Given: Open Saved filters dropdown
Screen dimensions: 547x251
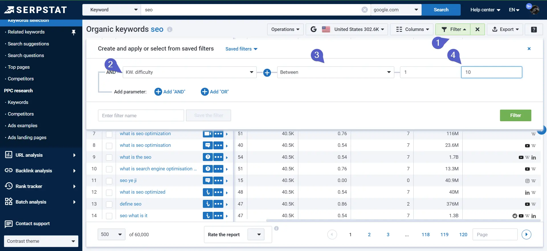Looking at the screenshot, I should (x=241, y=49).
